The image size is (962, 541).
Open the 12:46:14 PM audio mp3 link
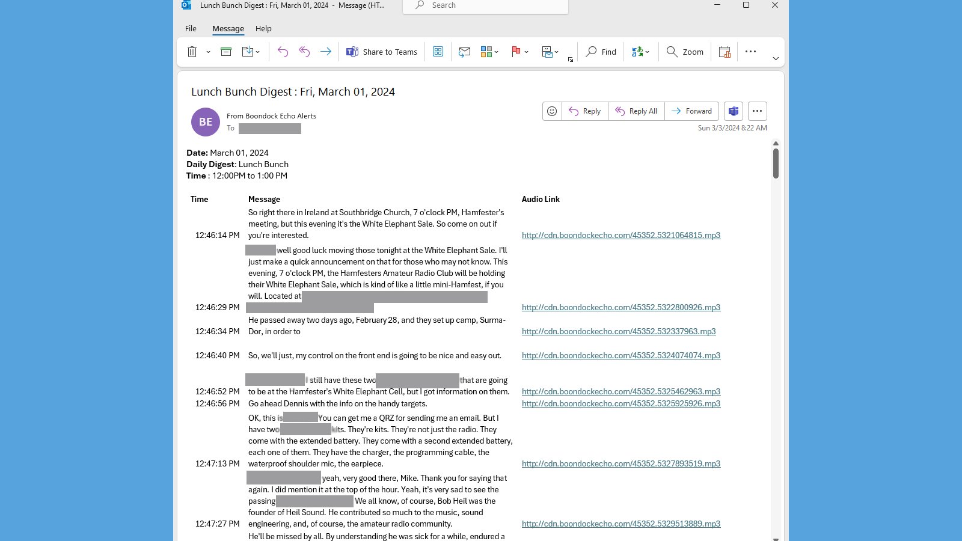coord(621,235)
